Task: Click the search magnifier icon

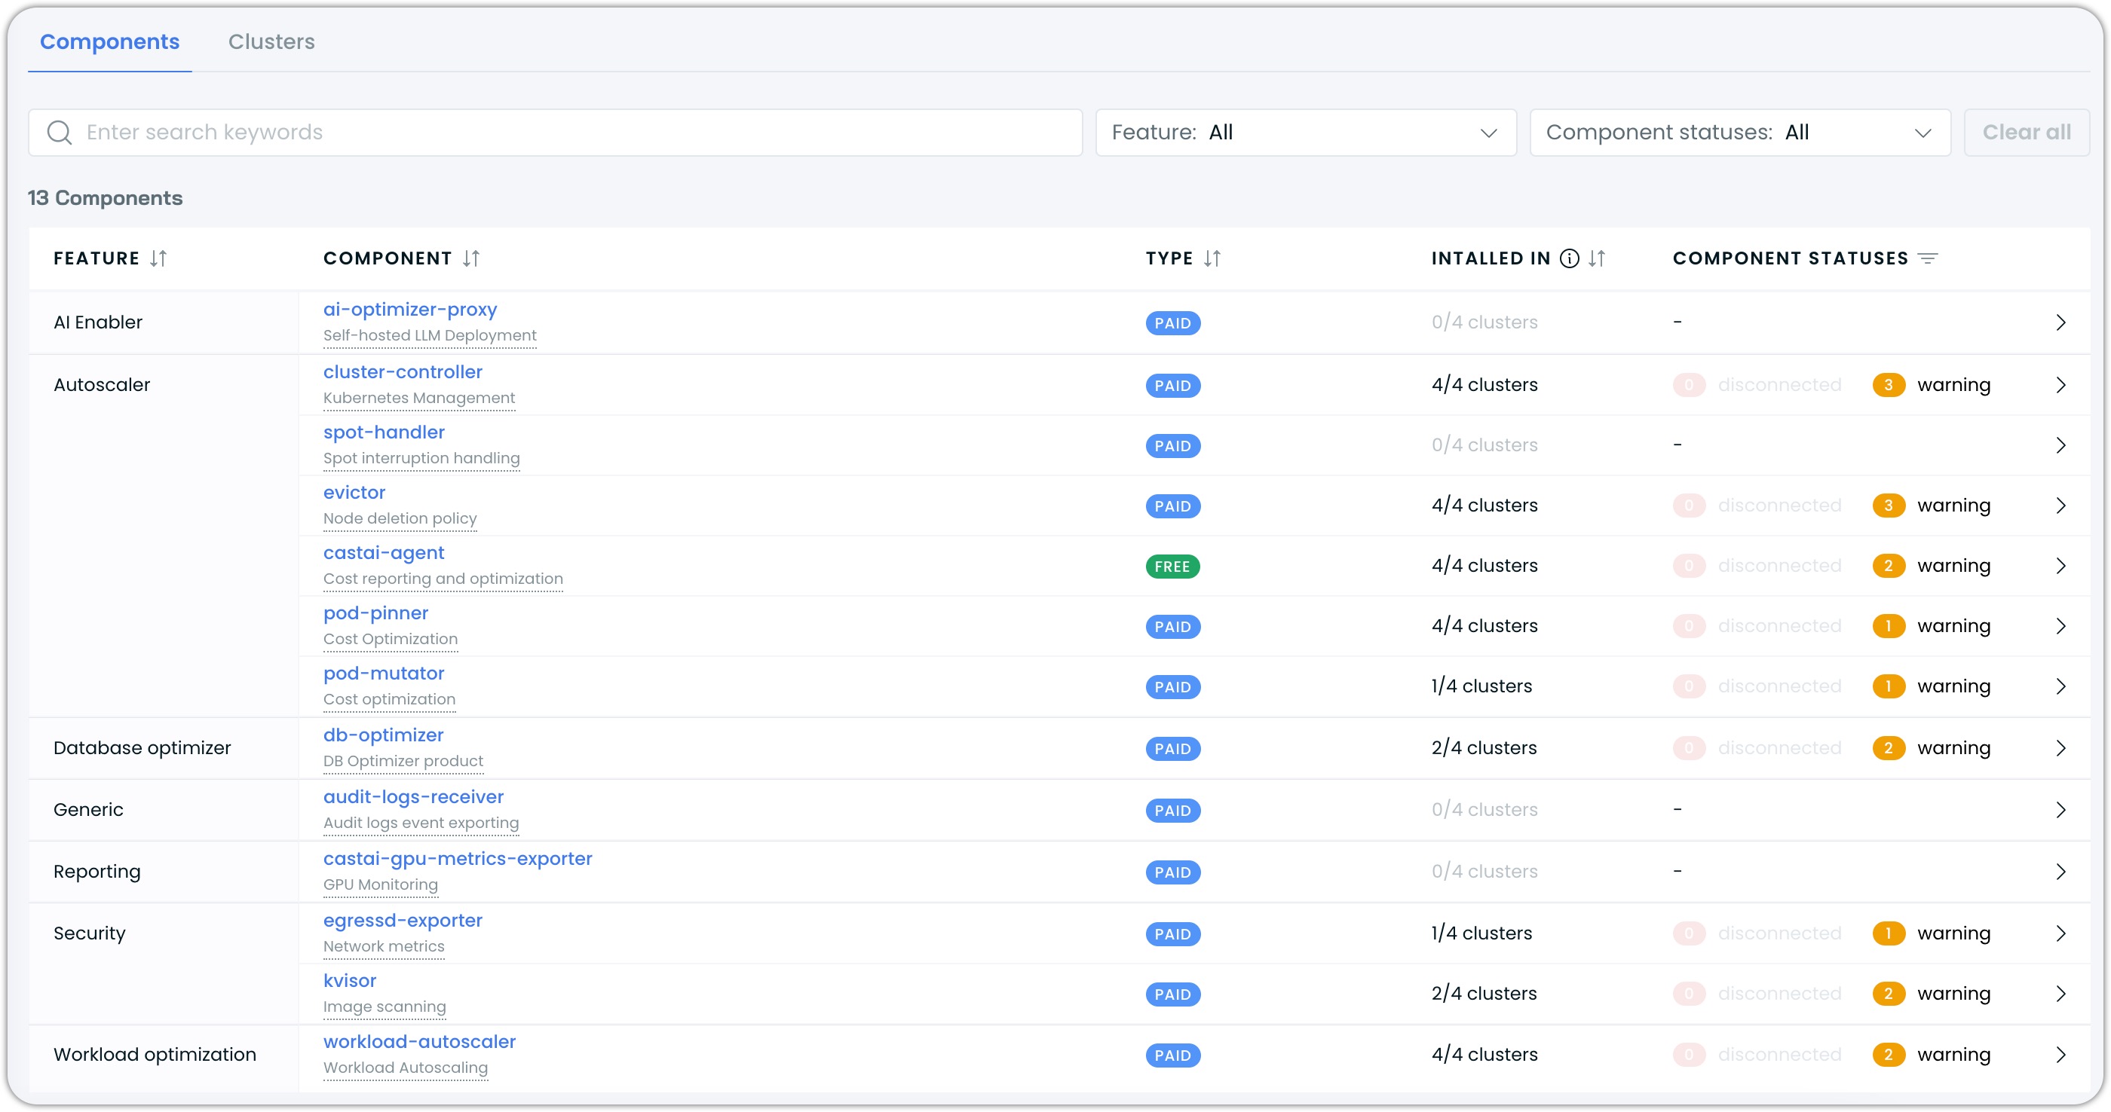Action: pos(59,133)
